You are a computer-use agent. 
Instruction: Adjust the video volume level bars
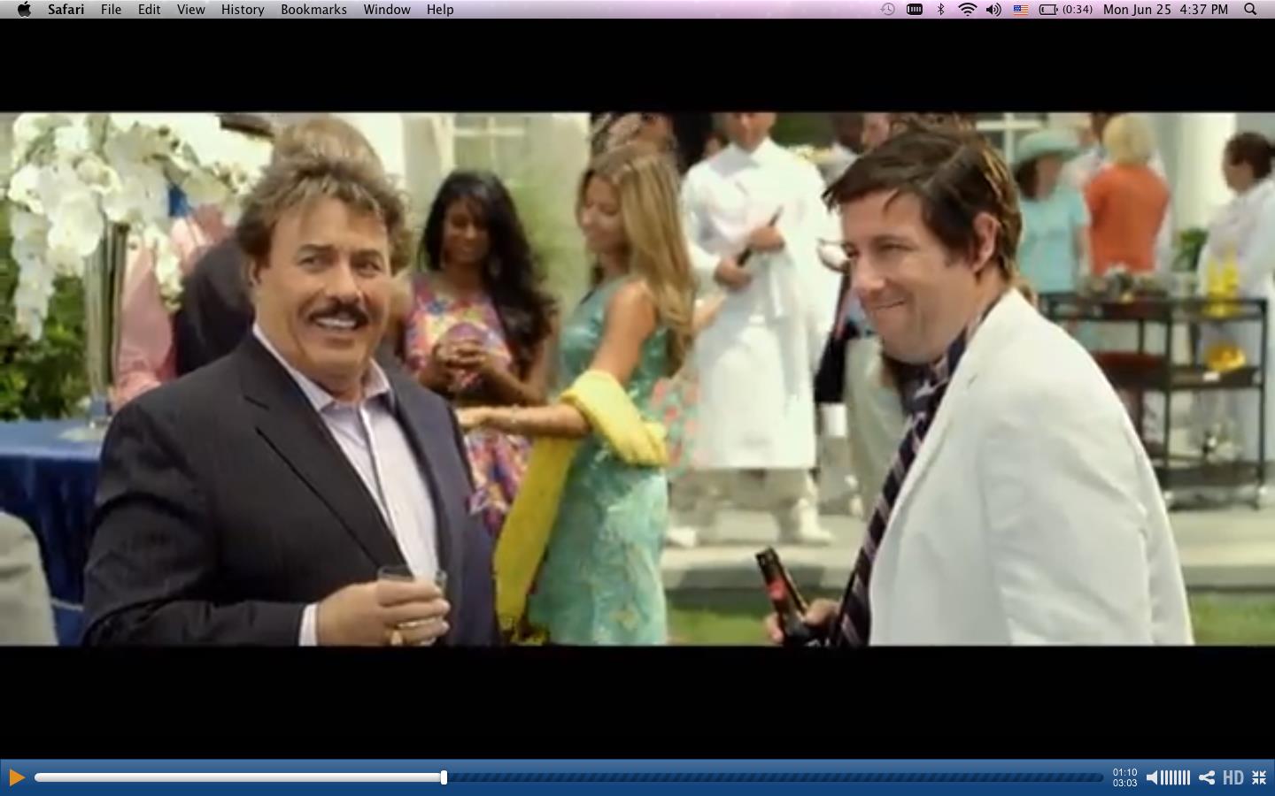[x=1175, y=777]
